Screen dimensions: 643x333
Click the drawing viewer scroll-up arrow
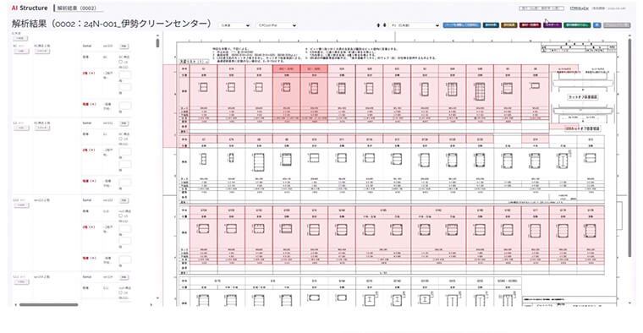630,35
